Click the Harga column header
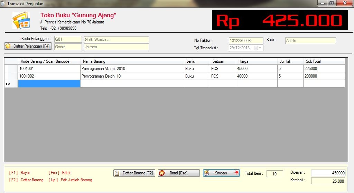Screen dimensions: 354x193 257,61
